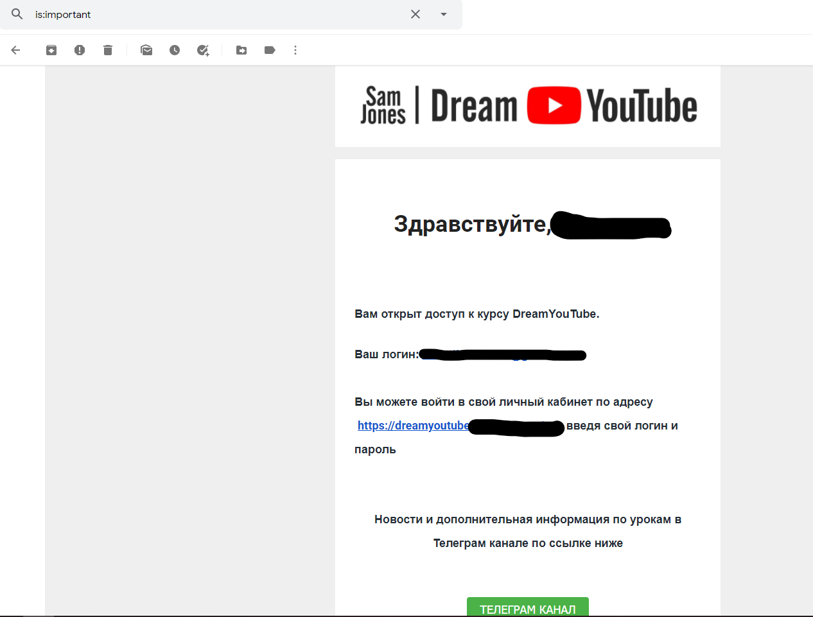
Task: Click the text "Вам открыт доступ к курсу DreamYouTube."
Action: pos(476,314)
